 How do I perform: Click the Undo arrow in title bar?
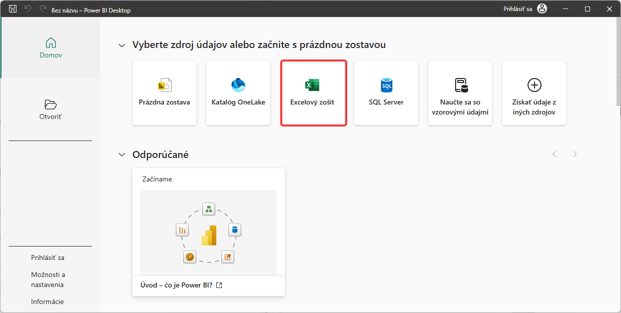pyautogui.click(x=28, y=9)
